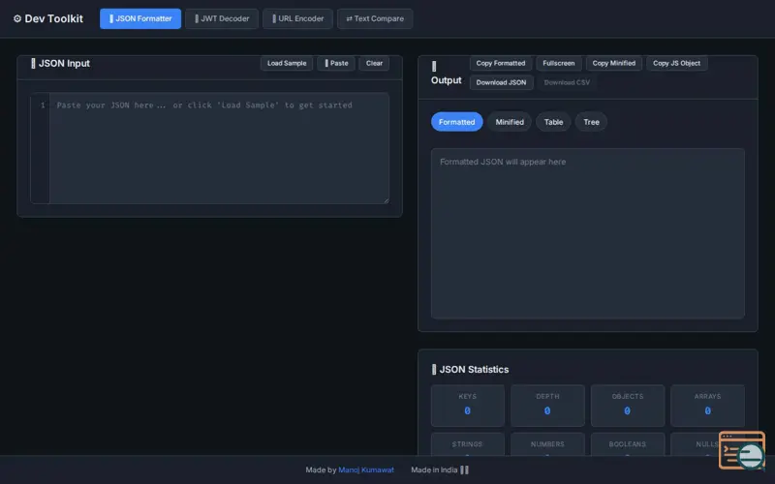This screenshot has height=484, width=775.
Task: Click line number 1 in the editor gutter
Action: point(43,106)
